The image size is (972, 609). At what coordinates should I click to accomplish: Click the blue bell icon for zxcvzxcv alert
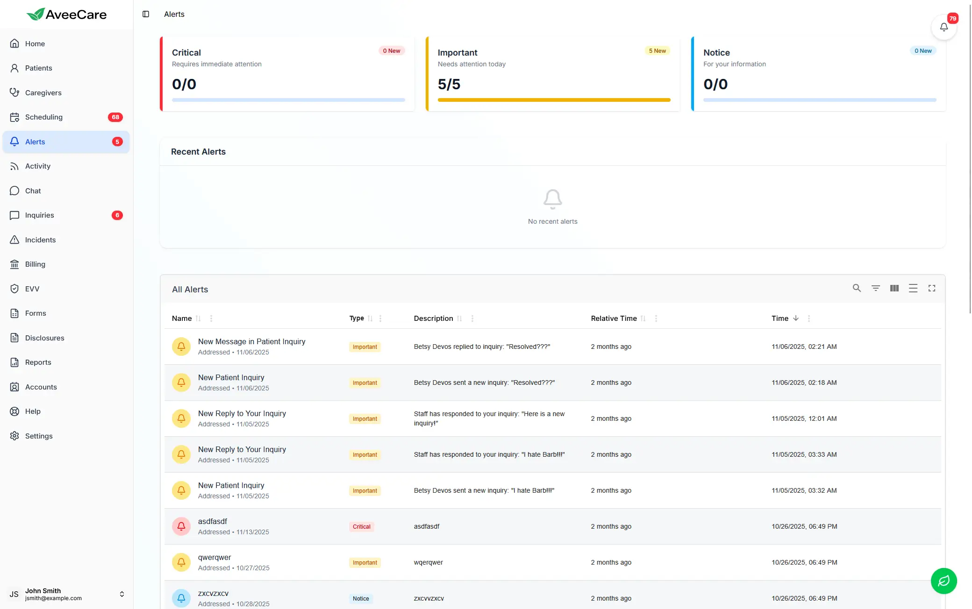(x=181, y=598)
